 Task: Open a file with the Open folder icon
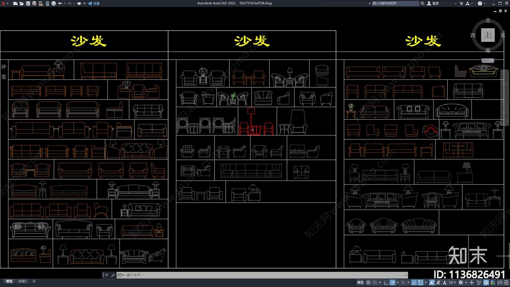[21, 3]
